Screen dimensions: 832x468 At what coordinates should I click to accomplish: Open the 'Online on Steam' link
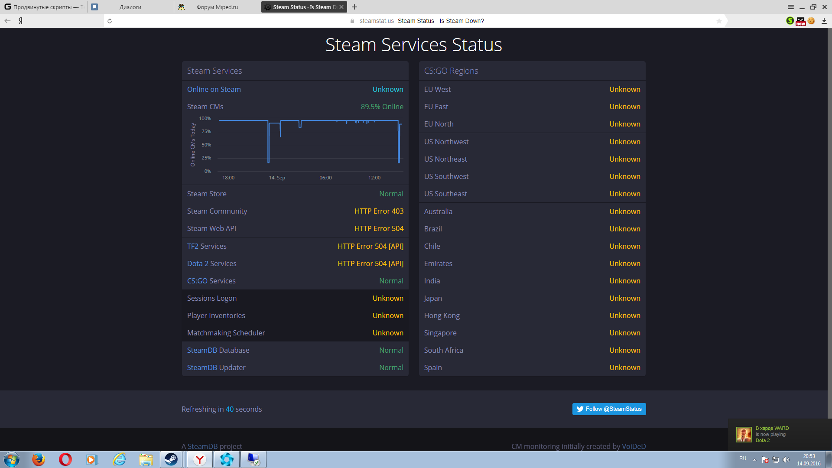[x=214, y=89]
